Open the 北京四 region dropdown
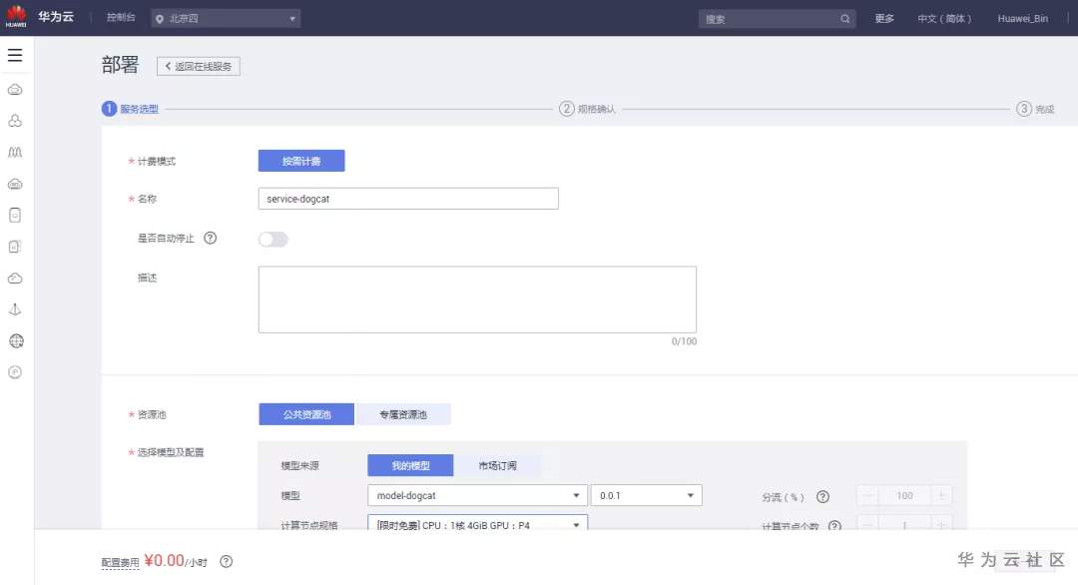The width and height of the screenshot is (1078, 585). pyautogui.click(x=226, y=19)
